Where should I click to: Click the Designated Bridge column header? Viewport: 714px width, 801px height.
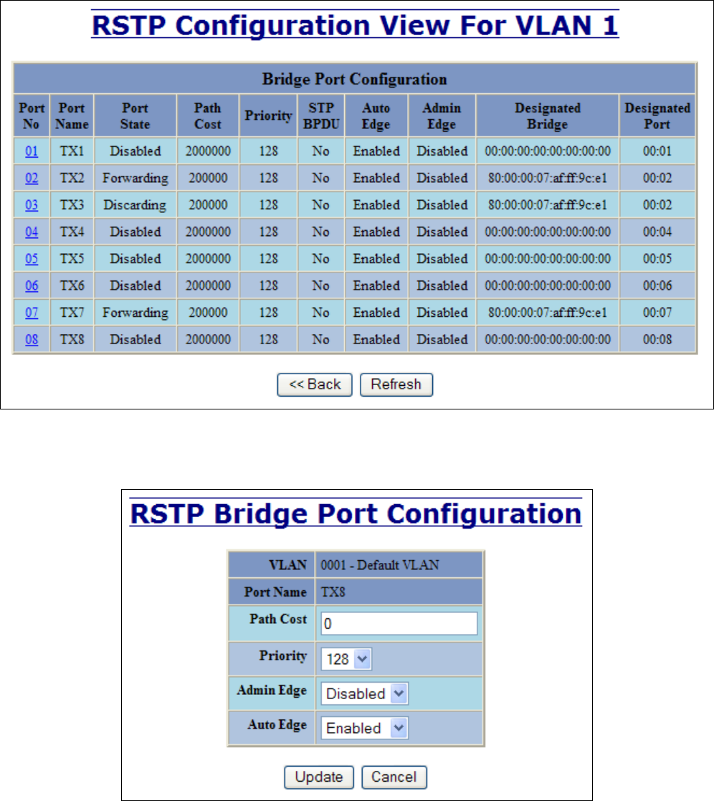coord(548,116)
